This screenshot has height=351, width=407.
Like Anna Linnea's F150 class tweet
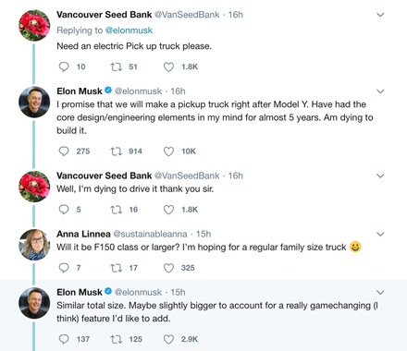[x=168, y=268]
